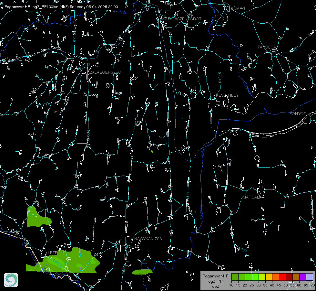316x291 pixels.
Task: Click the SÜMEG city label
Action: (x=238, y=8)
